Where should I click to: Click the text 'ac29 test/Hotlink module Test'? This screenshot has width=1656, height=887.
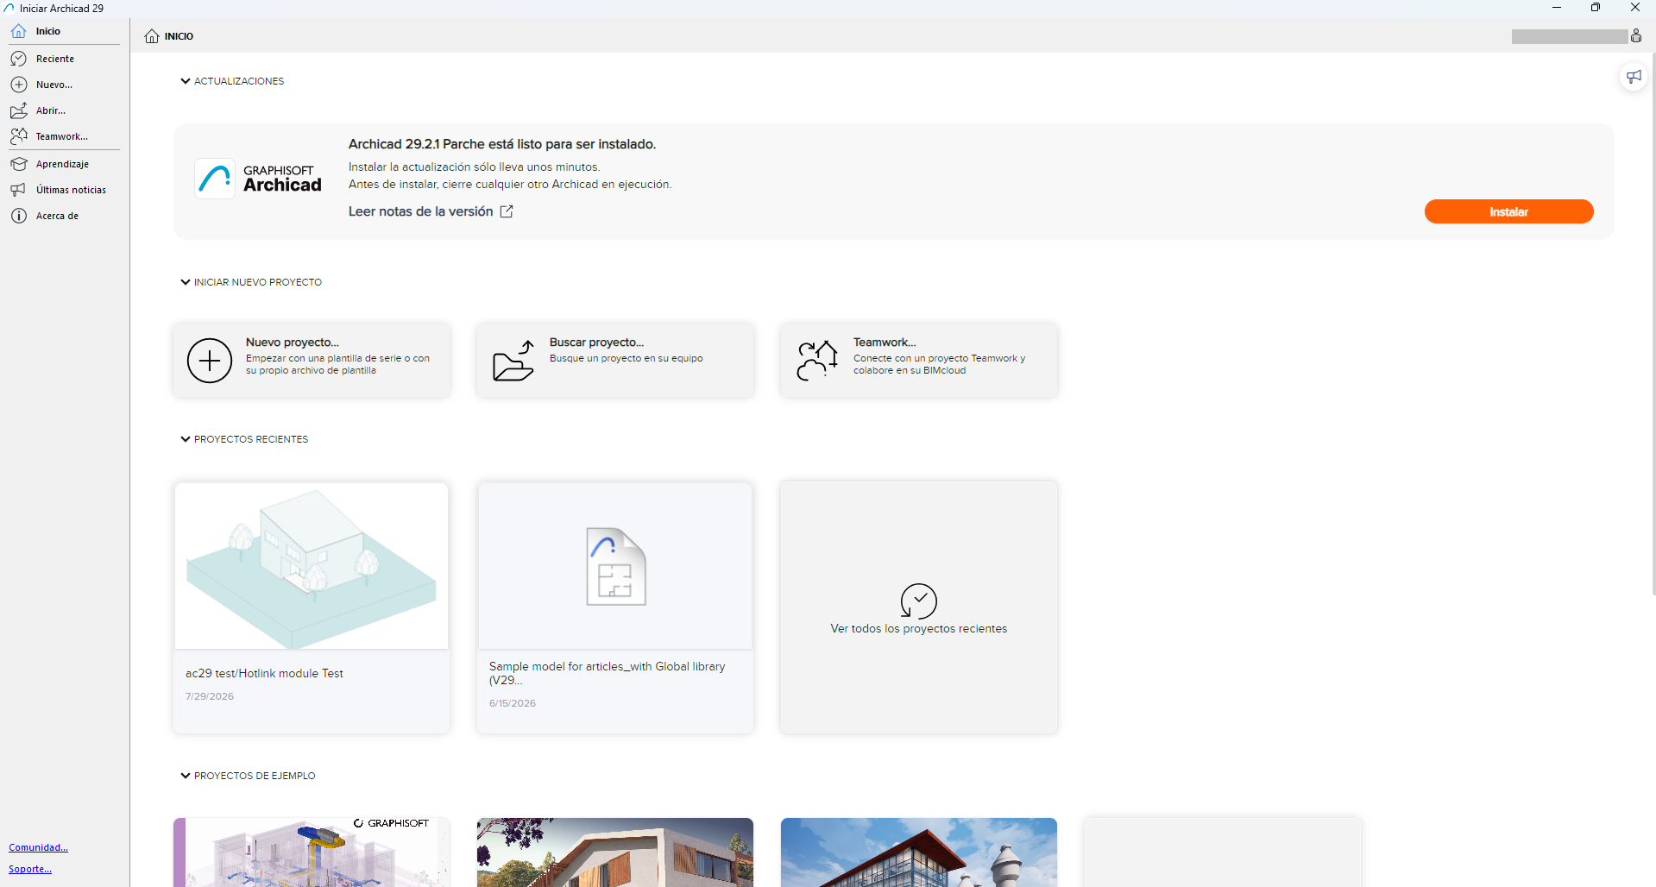(x=264, y=673)
